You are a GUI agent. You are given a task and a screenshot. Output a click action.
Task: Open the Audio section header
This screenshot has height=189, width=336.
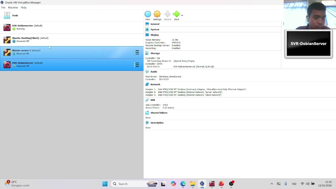point(154,72)
